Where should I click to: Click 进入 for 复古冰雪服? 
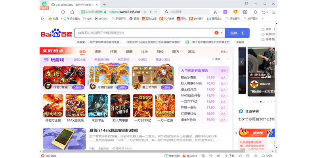[223, 77]
